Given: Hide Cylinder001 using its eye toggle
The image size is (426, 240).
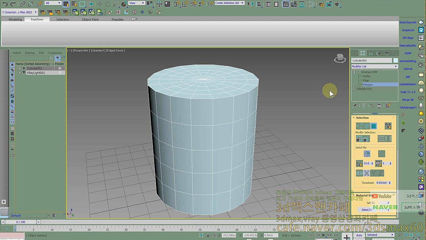Looking at the screenshot, I should [x=20, y=68].
